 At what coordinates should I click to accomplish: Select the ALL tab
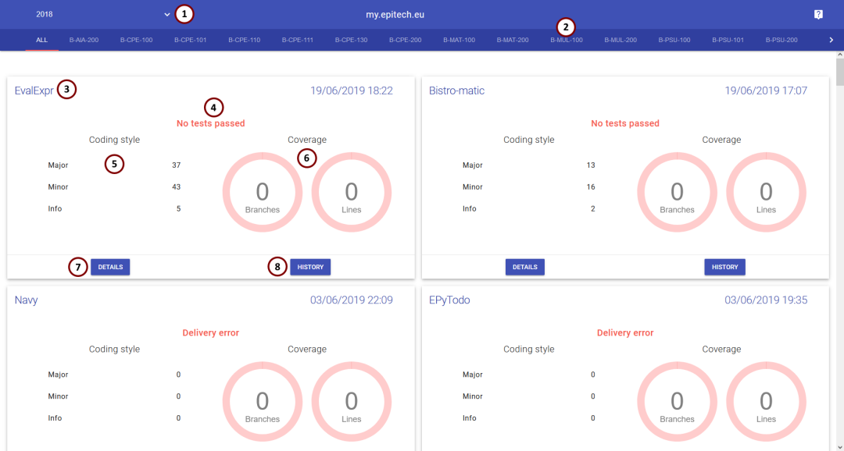pos(41,40)
